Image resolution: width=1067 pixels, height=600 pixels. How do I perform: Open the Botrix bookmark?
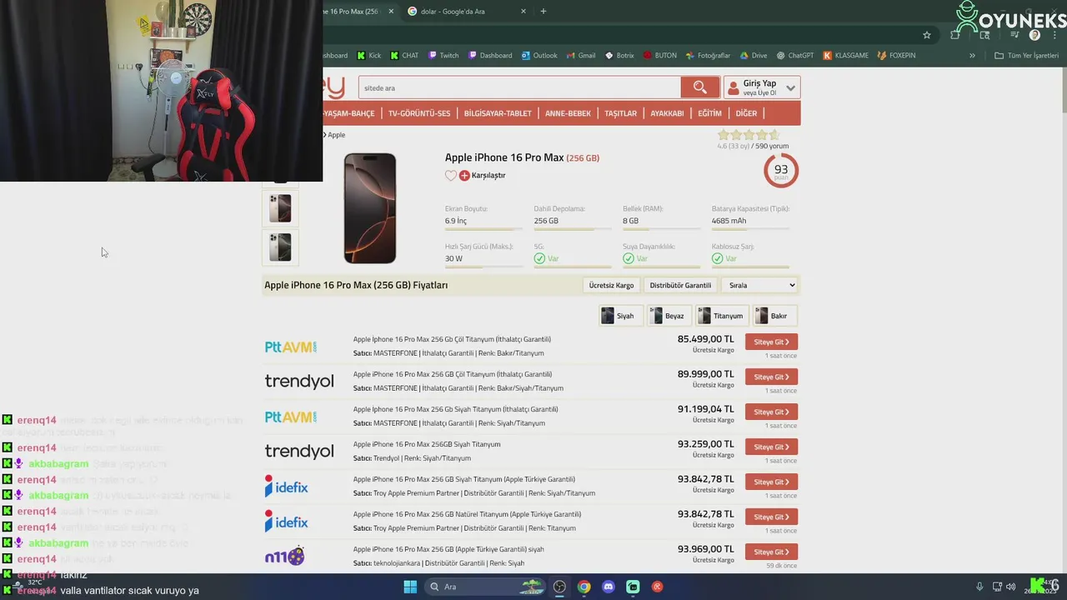619,56
